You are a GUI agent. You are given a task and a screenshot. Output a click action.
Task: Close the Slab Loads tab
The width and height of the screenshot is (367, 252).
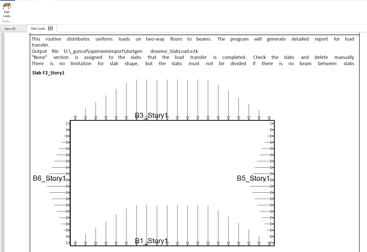(50, 28)
